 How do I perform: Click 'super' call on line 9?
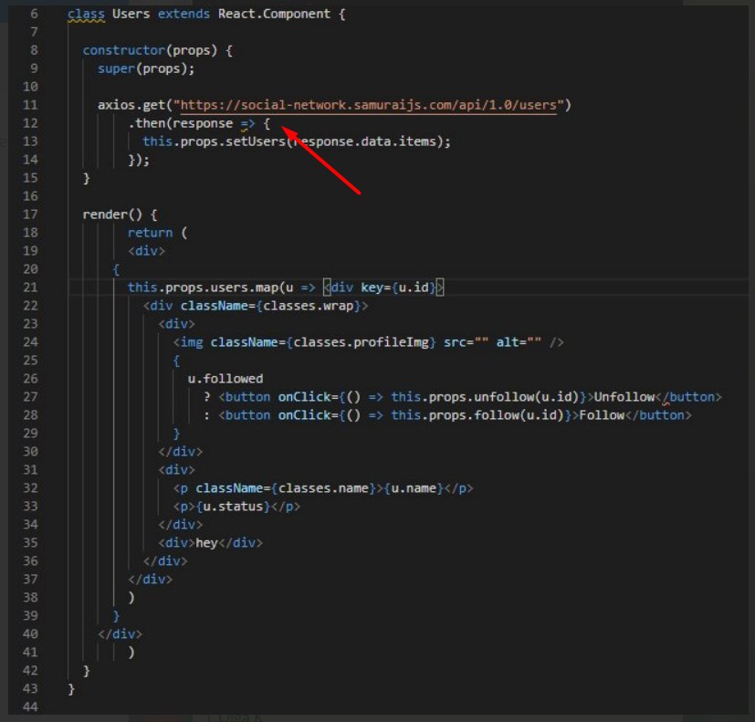click(x=116, y=68)
